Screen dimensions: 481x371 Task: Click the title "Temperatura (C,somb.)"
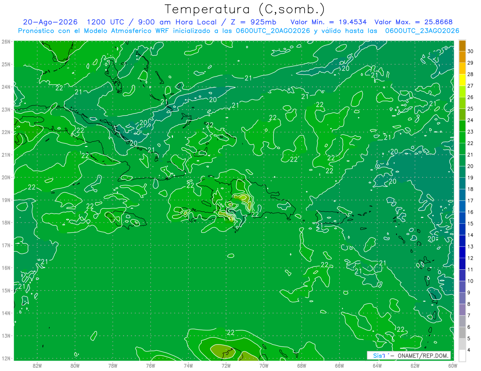point(245,9)
